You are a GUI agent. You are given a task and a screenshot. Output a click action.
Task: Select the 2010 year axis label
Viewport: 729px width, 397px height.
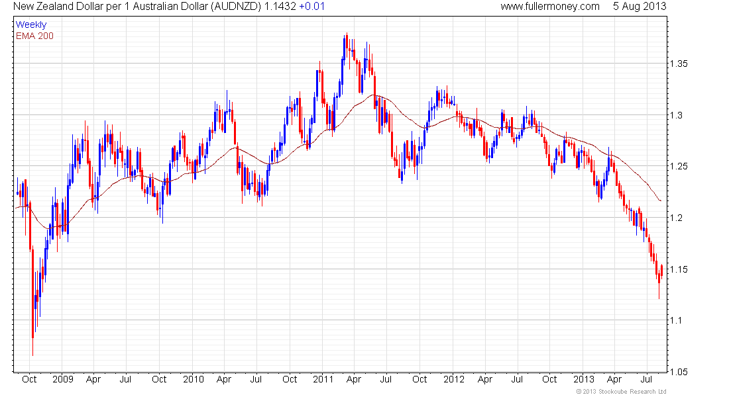point(194,379)
